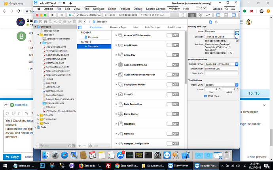The height and width of the screenshot is (170, 273).
Task: Click the Xcode Run (play) button
Action: click(53, 15)
